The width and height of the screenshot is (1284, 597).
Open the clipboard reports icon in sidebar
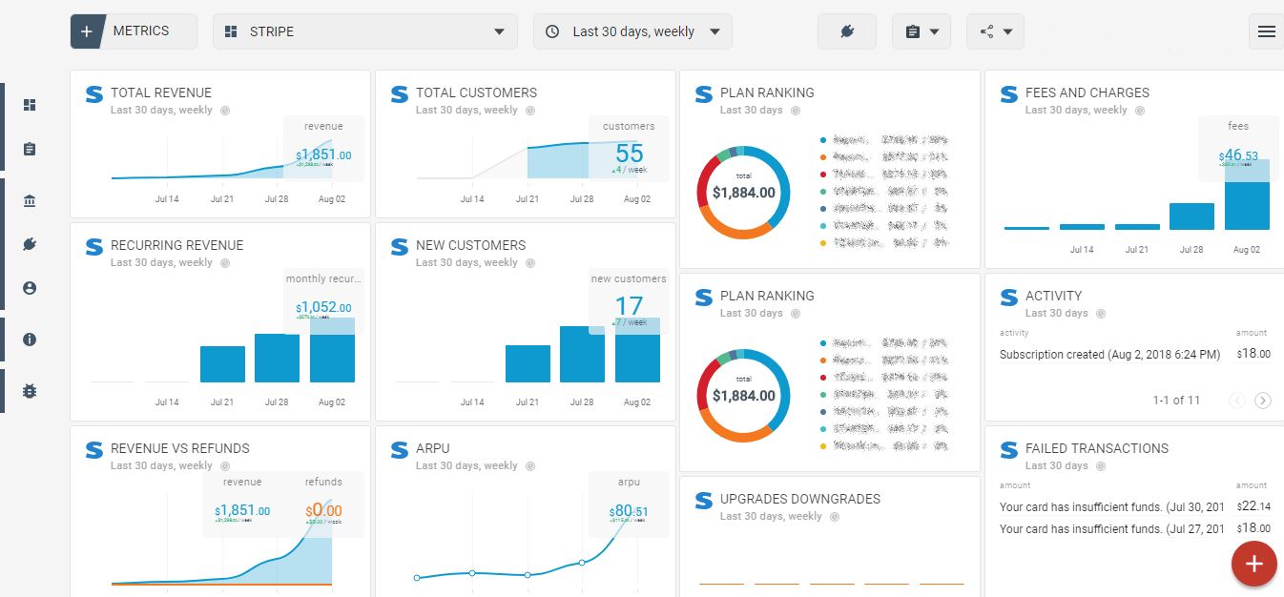30,149
